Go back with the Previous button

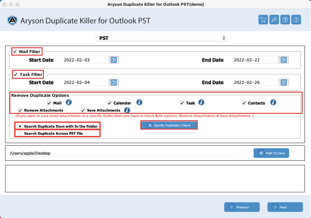[242, 207]
